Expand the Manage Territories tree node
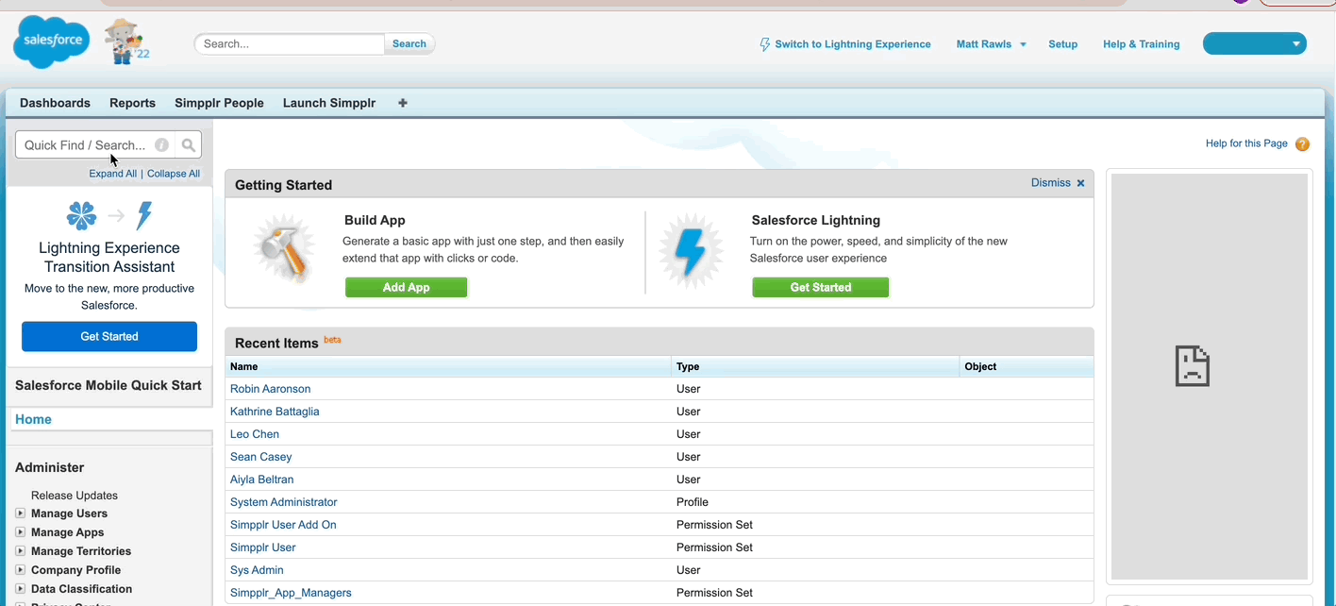This screenshot has width=1336, height=606. 20,551
